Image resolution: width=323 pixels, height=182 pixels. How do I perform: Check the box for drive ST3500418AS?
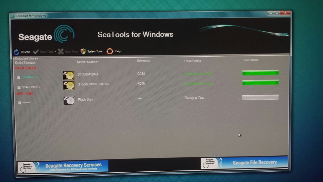pos(19,77)
